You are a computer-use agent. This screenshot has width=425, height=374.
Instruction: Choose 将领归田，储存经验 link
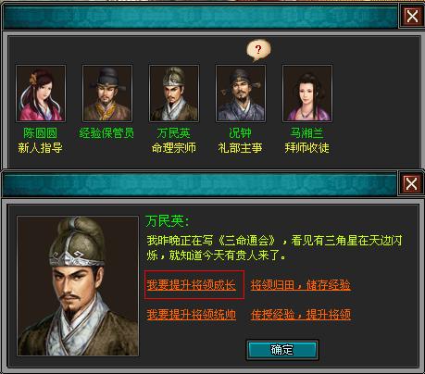tap(301, 285)
